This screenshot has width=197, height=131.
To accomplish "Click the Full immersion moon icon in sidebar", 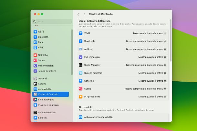I will [x=35, y=65].
